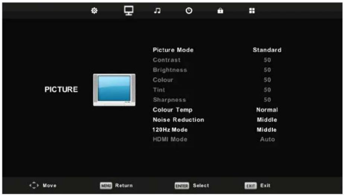Click the ENTER key icon
Screen dimensions: 344x195
(182, 186)
